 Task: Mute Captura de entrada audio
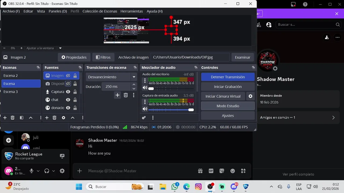[x=145, y=109]
